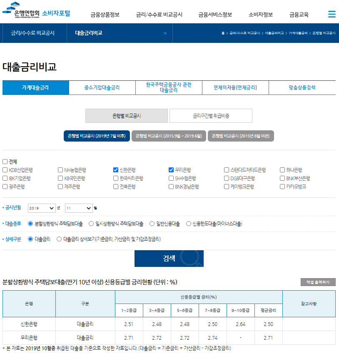This screenshot has height=356, width=339.
Task: Check the NH농협은행 checkbox
Action: [x=60, y=170]
